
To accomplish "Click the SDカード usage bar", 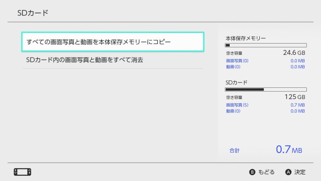I will coord(266,90).
